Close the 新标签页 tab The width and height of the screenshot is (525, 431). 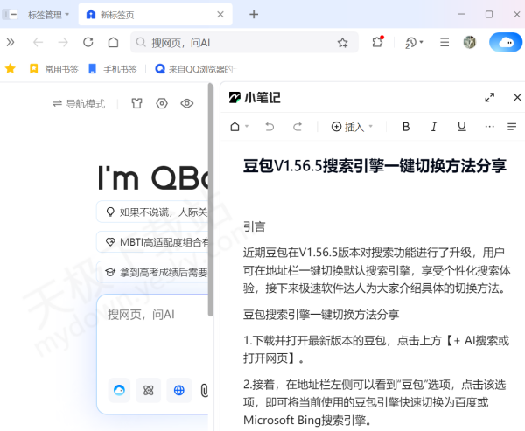tap(220, 14)
